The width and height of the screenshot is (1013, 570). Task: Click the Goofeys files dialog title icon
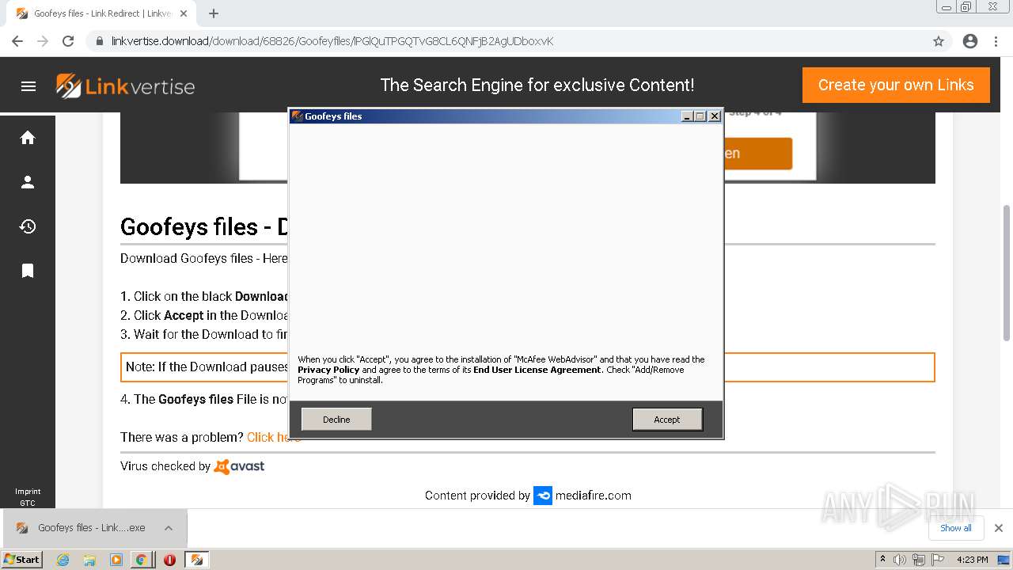(x=298, y=116)
